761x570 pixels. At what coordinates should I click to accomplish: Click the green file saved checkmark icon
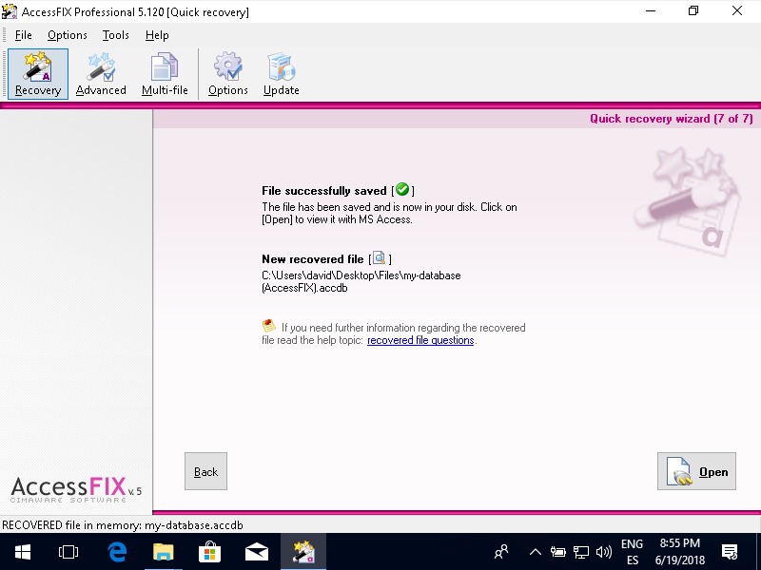(x=401, y=190)
